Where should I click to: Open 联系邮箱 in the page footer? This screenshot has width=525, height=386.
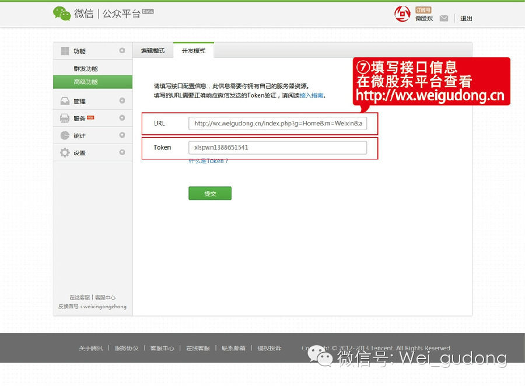(234, 348)
